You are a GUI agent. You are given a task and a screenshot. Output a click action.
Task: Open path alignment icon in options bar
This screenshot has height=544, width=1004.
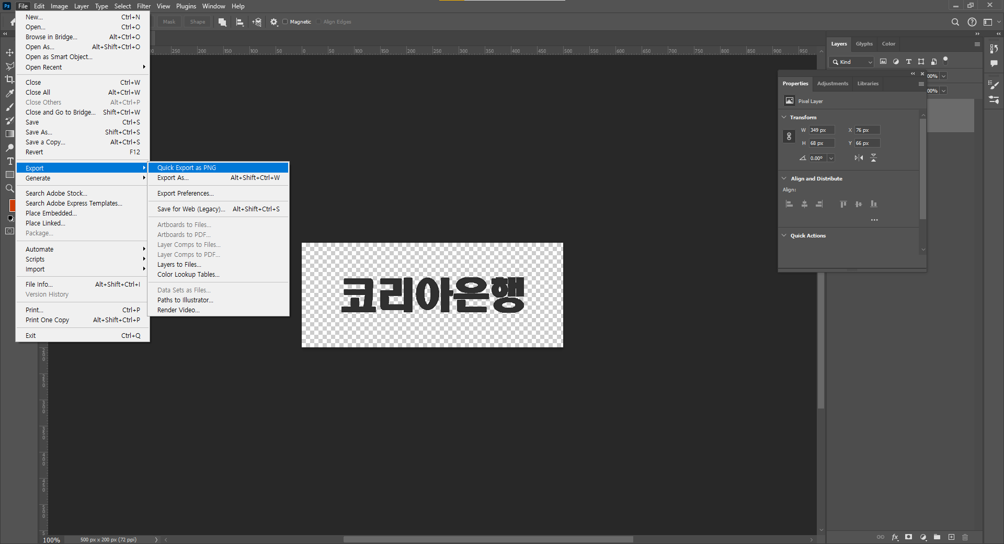tap(239, 22)
